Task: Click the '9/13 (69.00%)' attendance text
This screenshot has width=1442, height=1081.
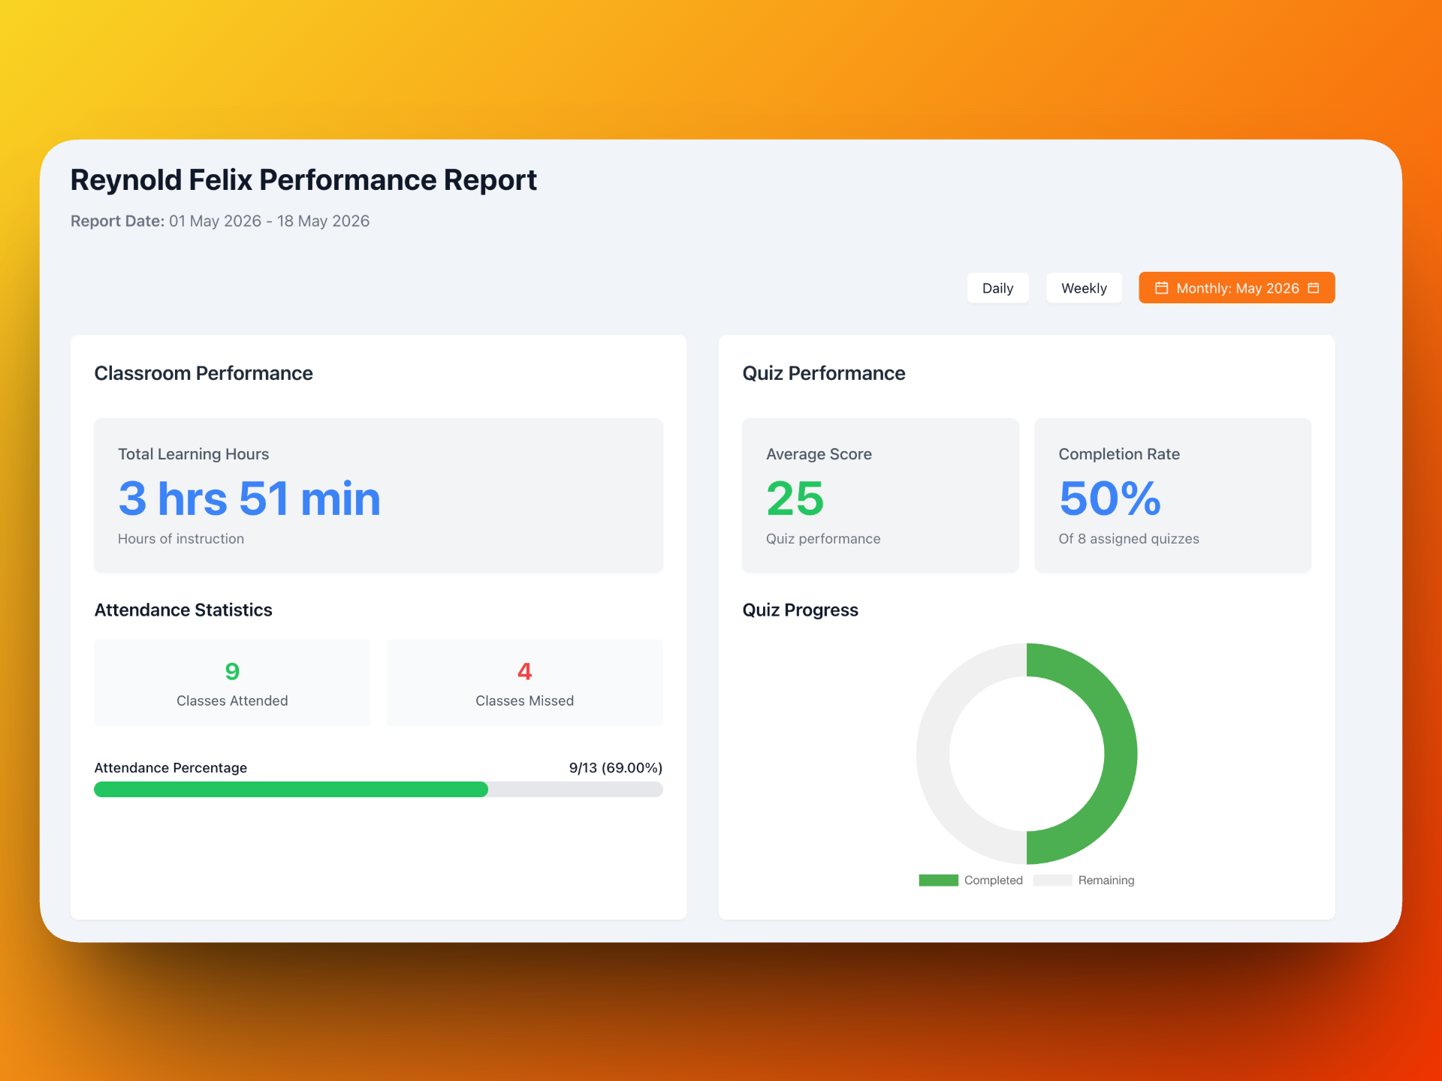Action: tap(616, 767)
